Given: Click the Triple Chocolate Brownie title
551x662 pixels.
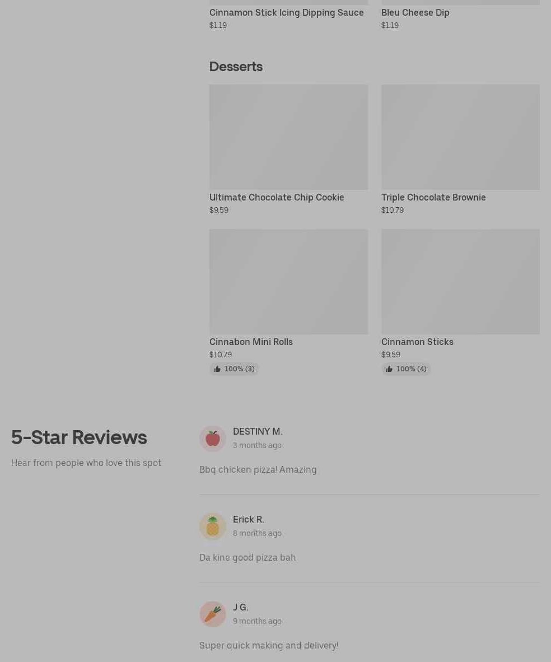Looking at the screenshot, I should [x=433, y=197].
